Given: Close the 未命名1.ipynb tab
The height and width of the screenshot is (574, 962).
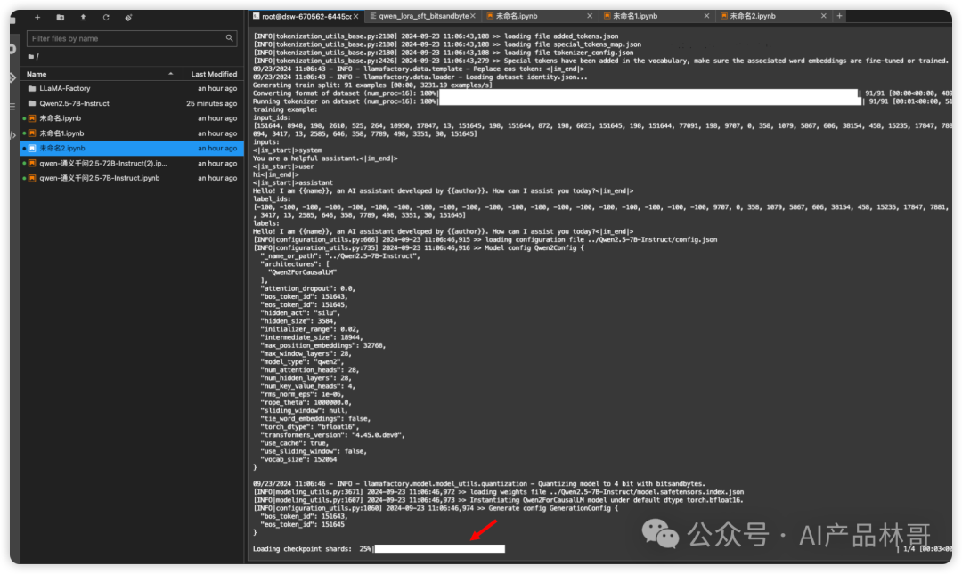Looking at the screenshot, I should click(706, 17).
